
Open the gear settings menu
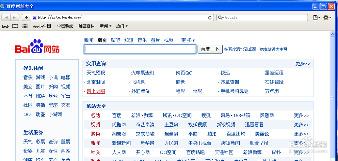point(327,18)
